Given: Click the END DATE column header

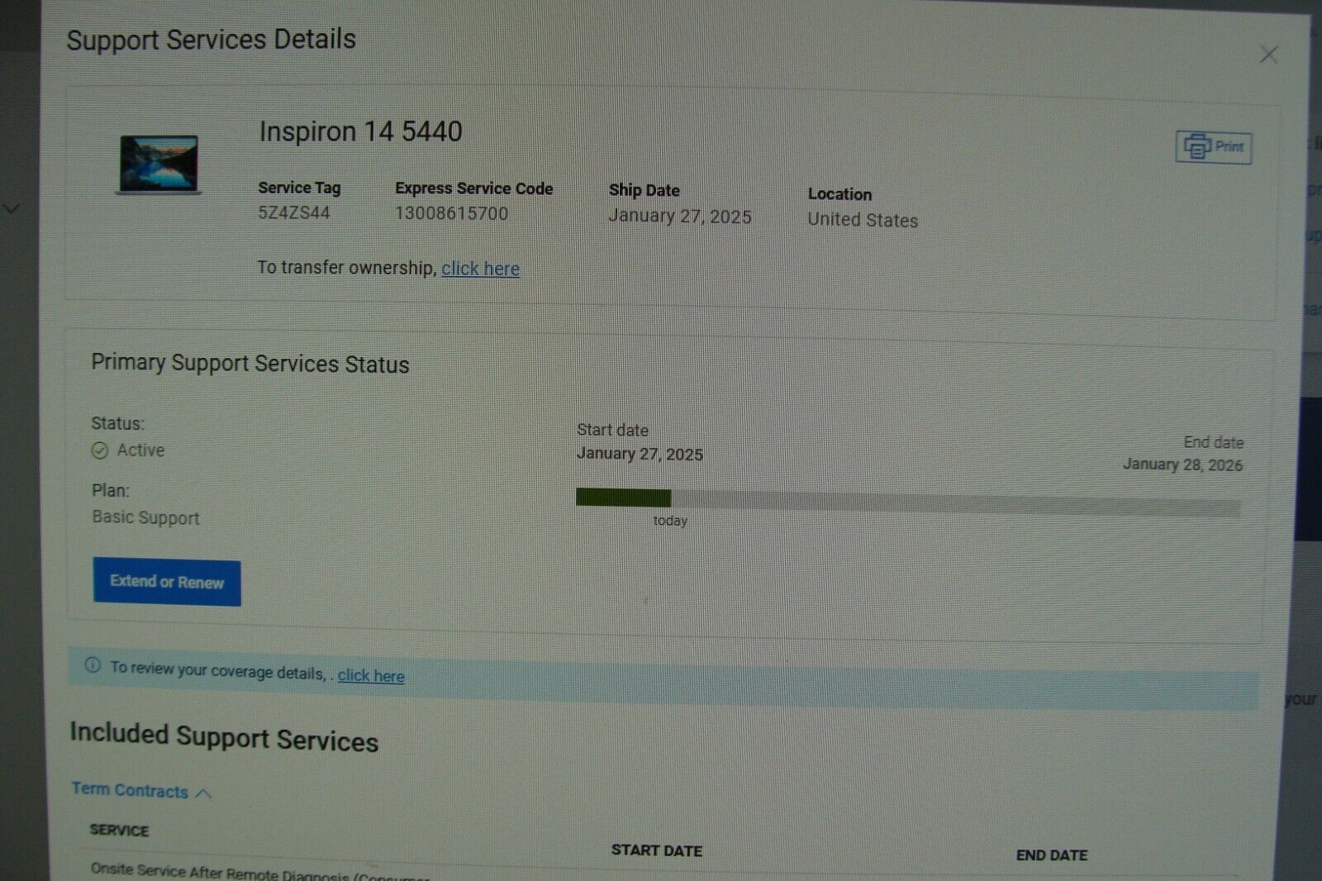Looking at the screenshot, I should tap(1051, 855).
